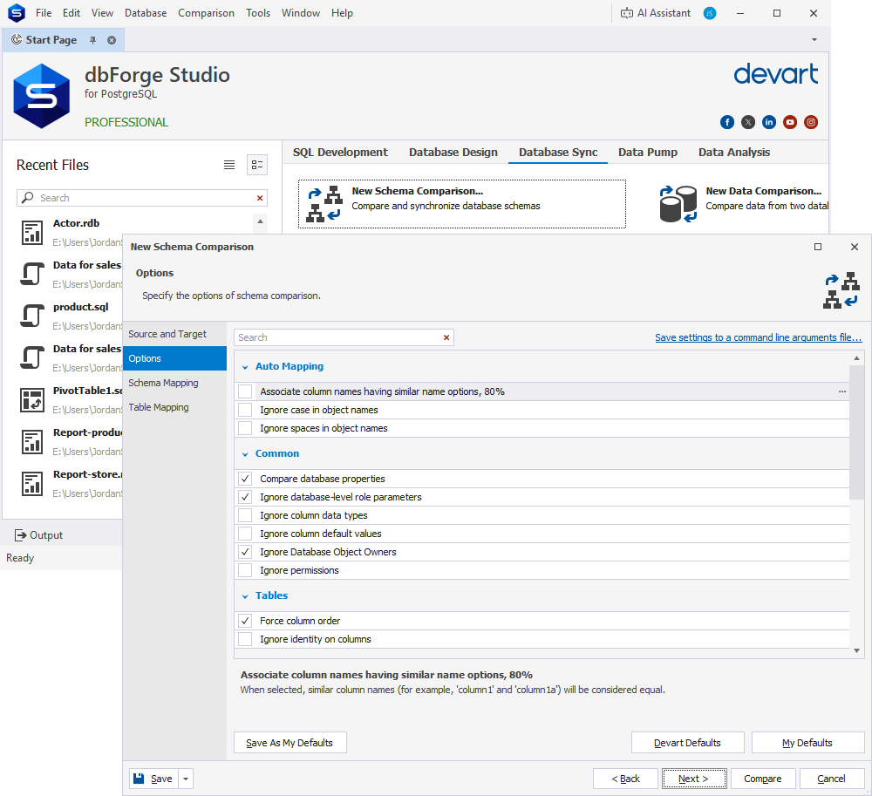This screenshot has height=796, width=872.
Task: Open the AI Assistant panel
Action: (x=656, y=13)
